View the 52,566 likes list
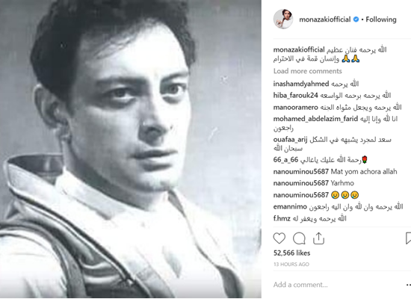Viewport: 411px width, 299px height. (x=291, y=253)
